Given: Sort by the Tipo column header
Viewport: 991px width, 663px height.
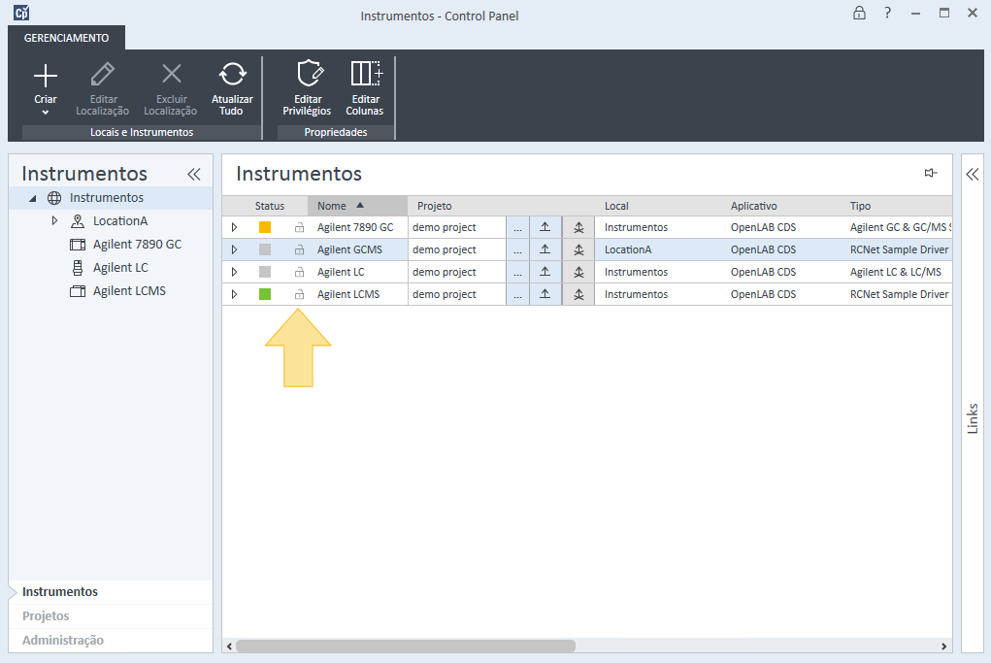Looking at the screenshot, I should pyautogui.click(x=898, y=206).
